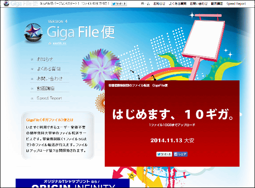Click the 2014.11.13 大安 date text

click(x=172, y=140)
